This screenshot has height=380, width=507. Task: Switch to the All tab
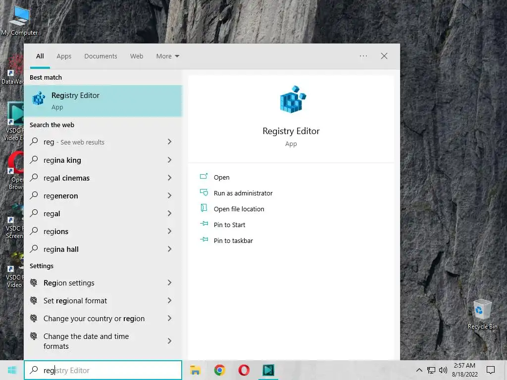[x=40, y=56]
